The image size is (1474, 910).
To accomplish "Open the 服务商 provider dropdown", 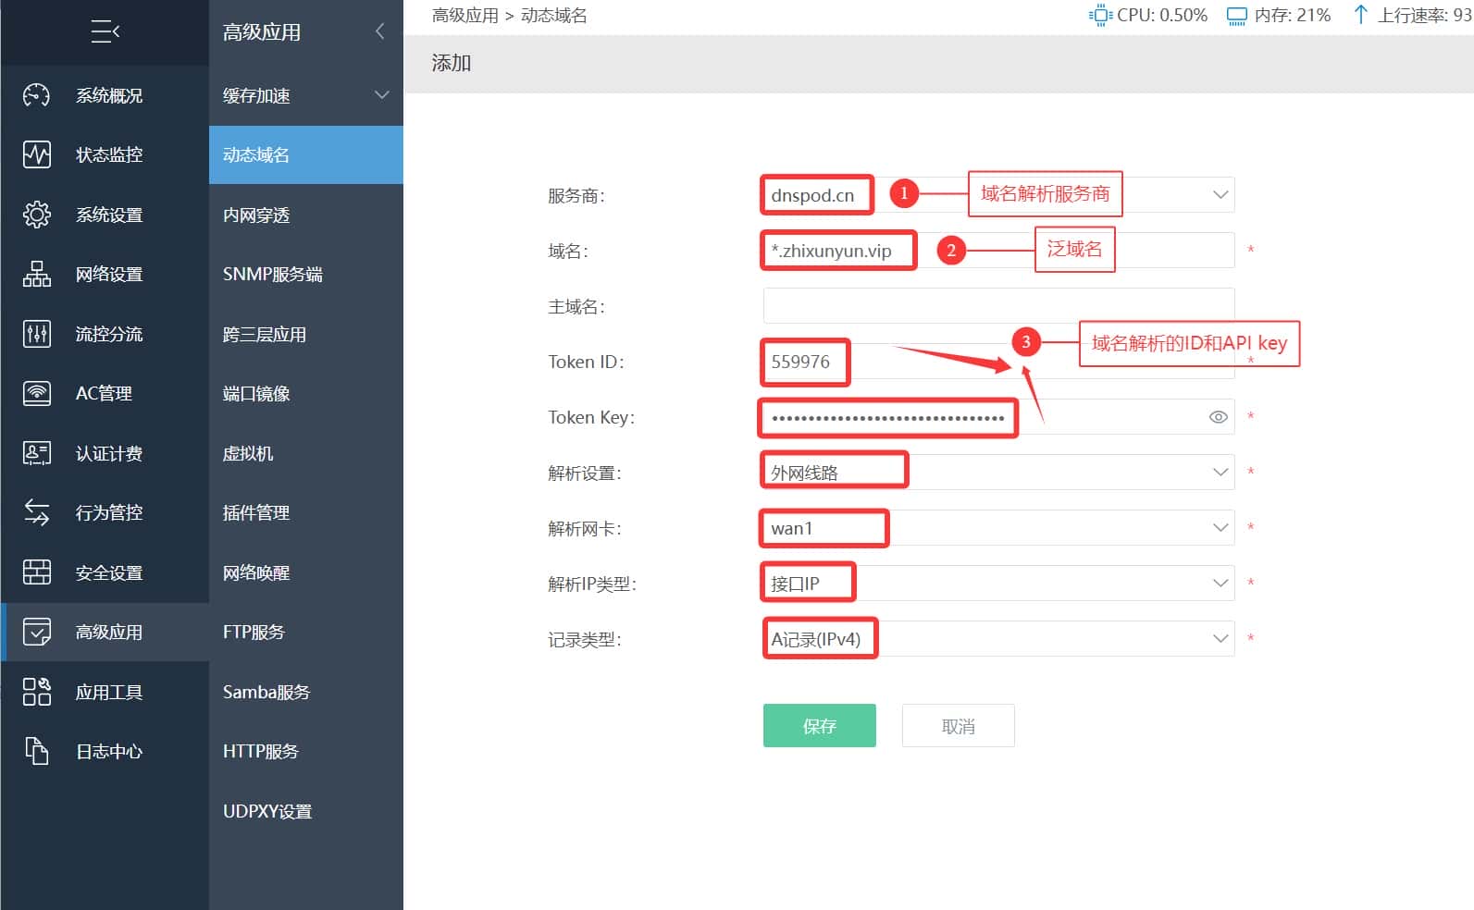I will (1220, 195).
